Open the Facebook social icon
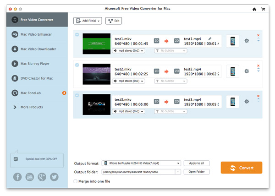Viewport: 275px width, 196px height. pos(17,177)
